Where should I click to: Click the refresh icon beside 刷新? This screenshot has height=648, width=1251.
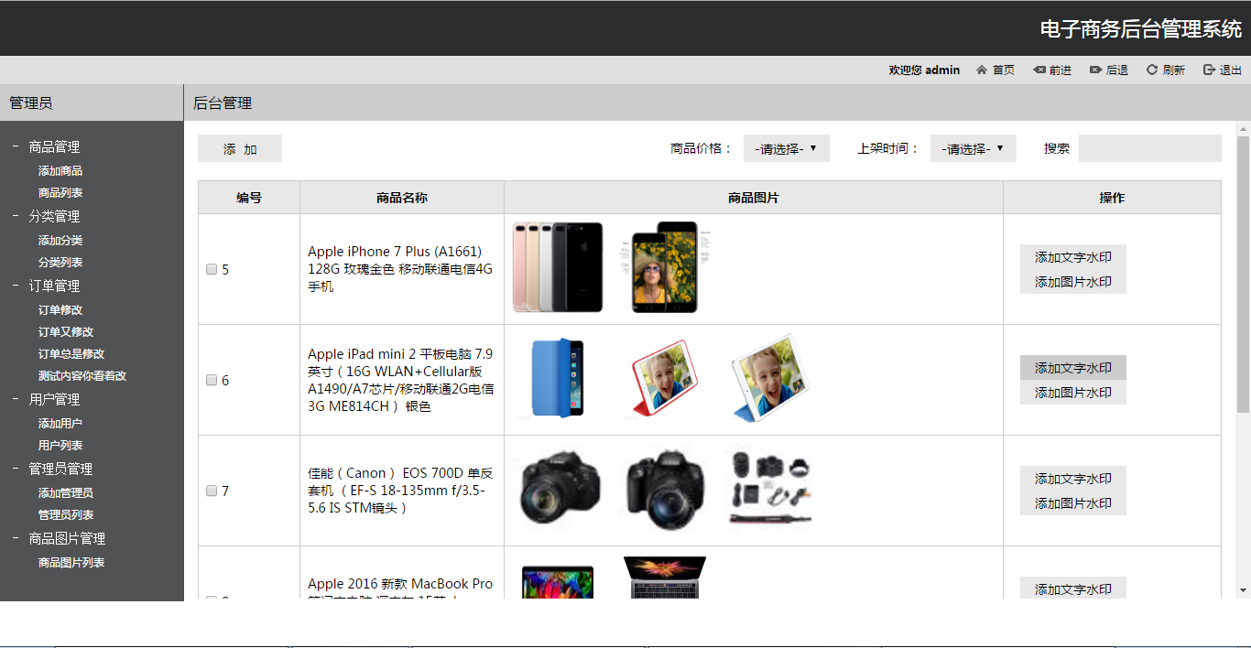[1152, 70]
